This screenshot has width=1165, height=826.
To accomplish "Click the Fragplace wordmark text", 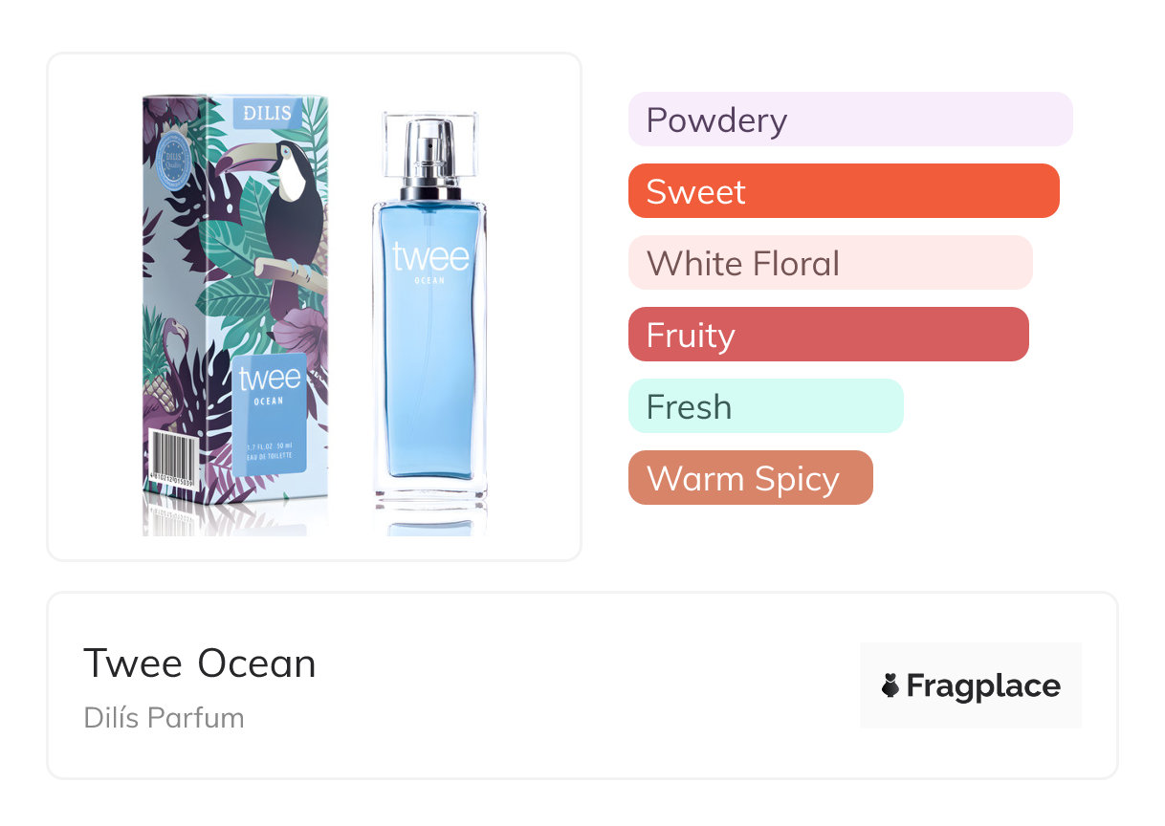I will 983,685.
